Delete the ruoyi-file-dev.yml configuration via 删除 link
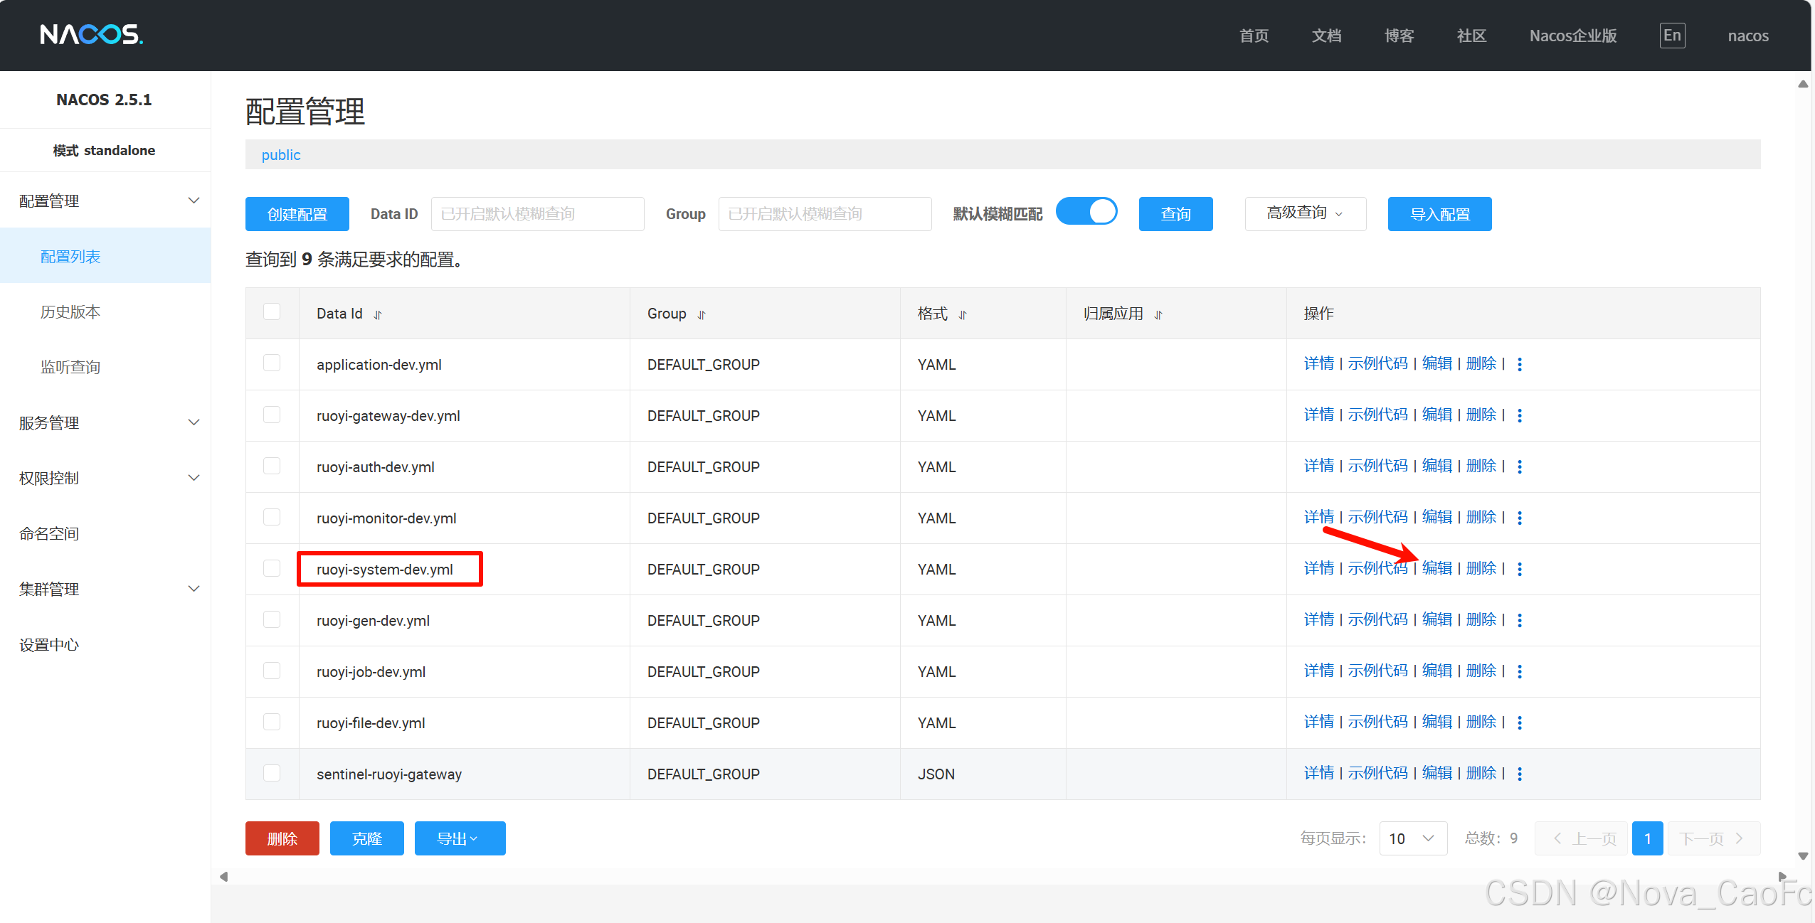This screenshot has width=1815, height=923. [x=1481, y=722]
